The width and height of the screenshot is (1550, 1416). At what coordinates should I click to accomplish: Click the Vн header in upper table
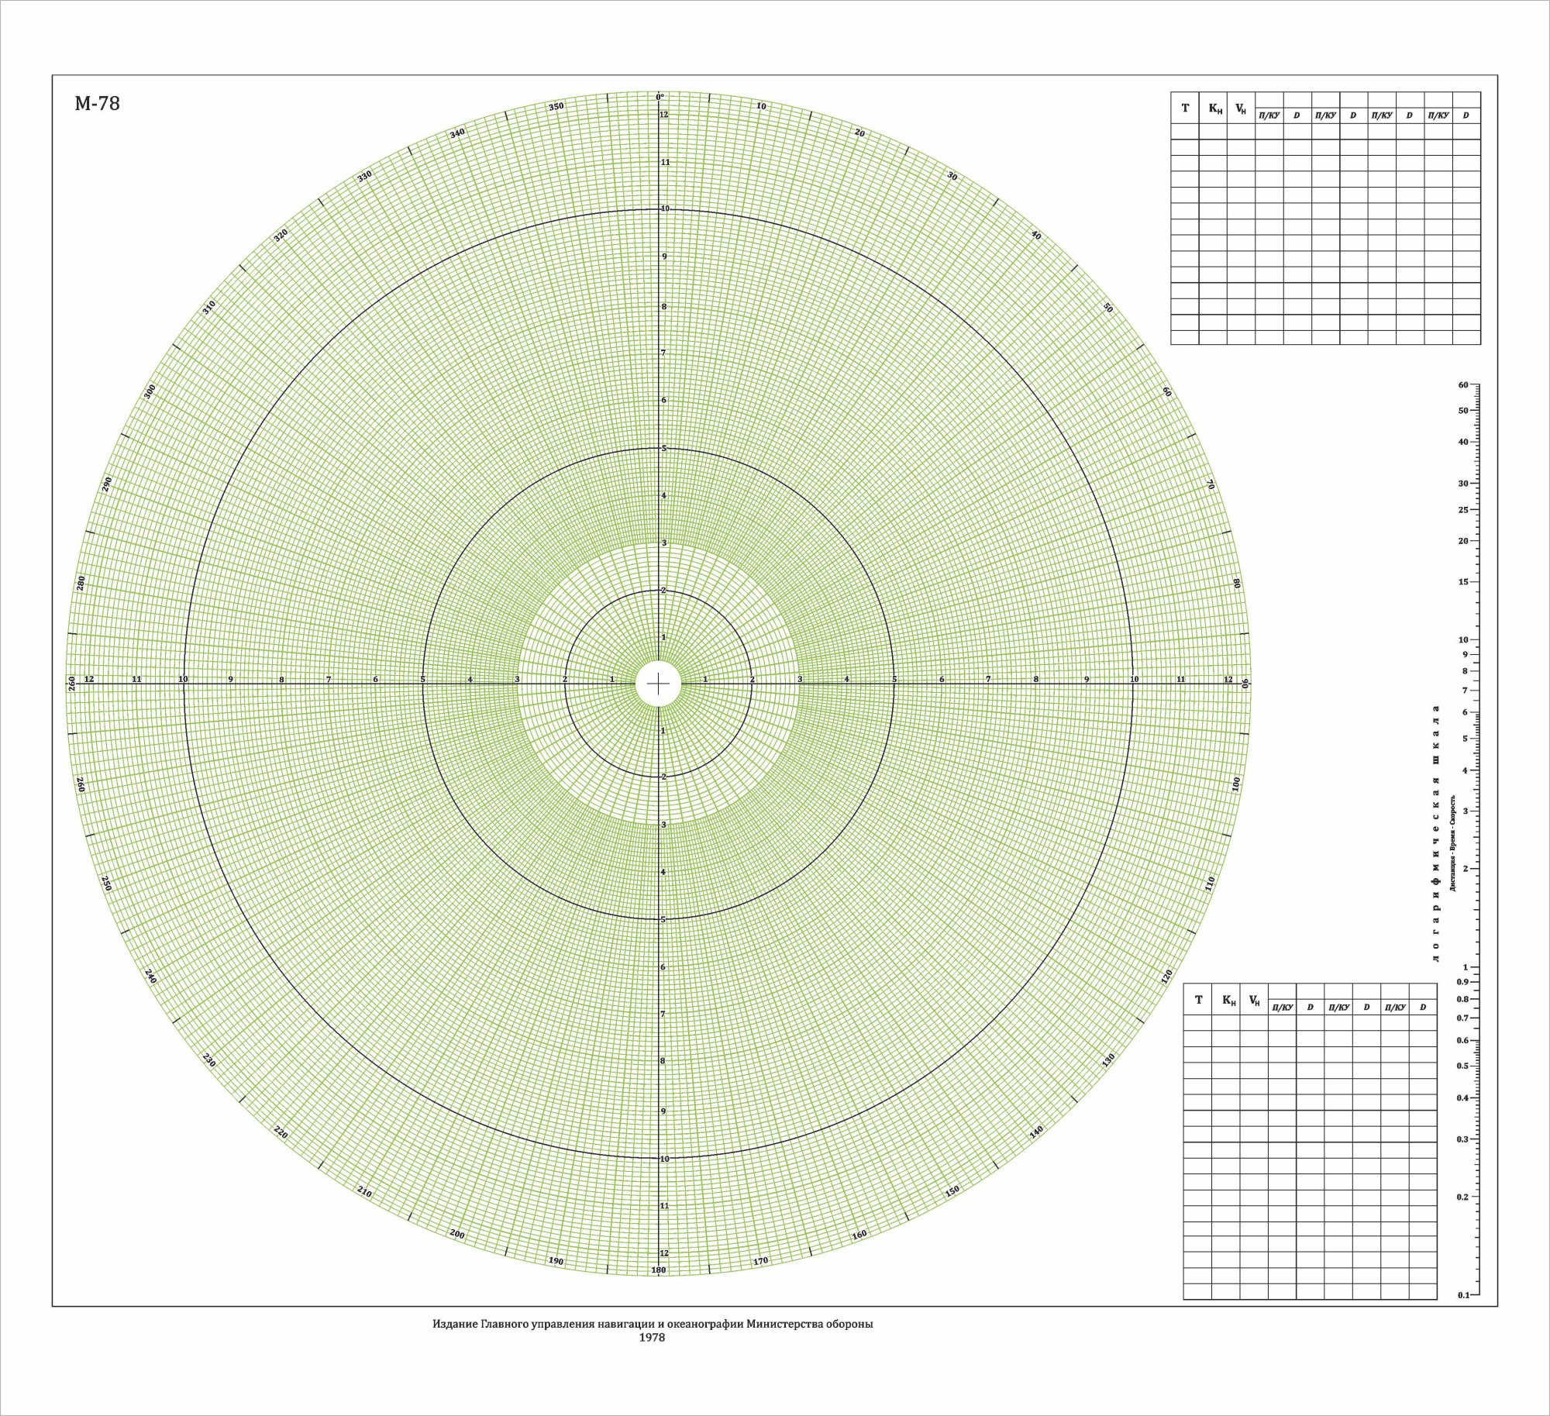(1241, 109)
